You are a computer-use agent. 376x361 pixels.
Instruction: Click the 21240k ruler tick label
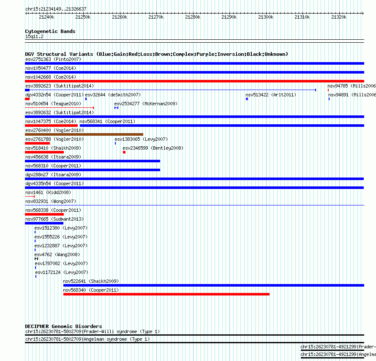[x=46, y=17]
